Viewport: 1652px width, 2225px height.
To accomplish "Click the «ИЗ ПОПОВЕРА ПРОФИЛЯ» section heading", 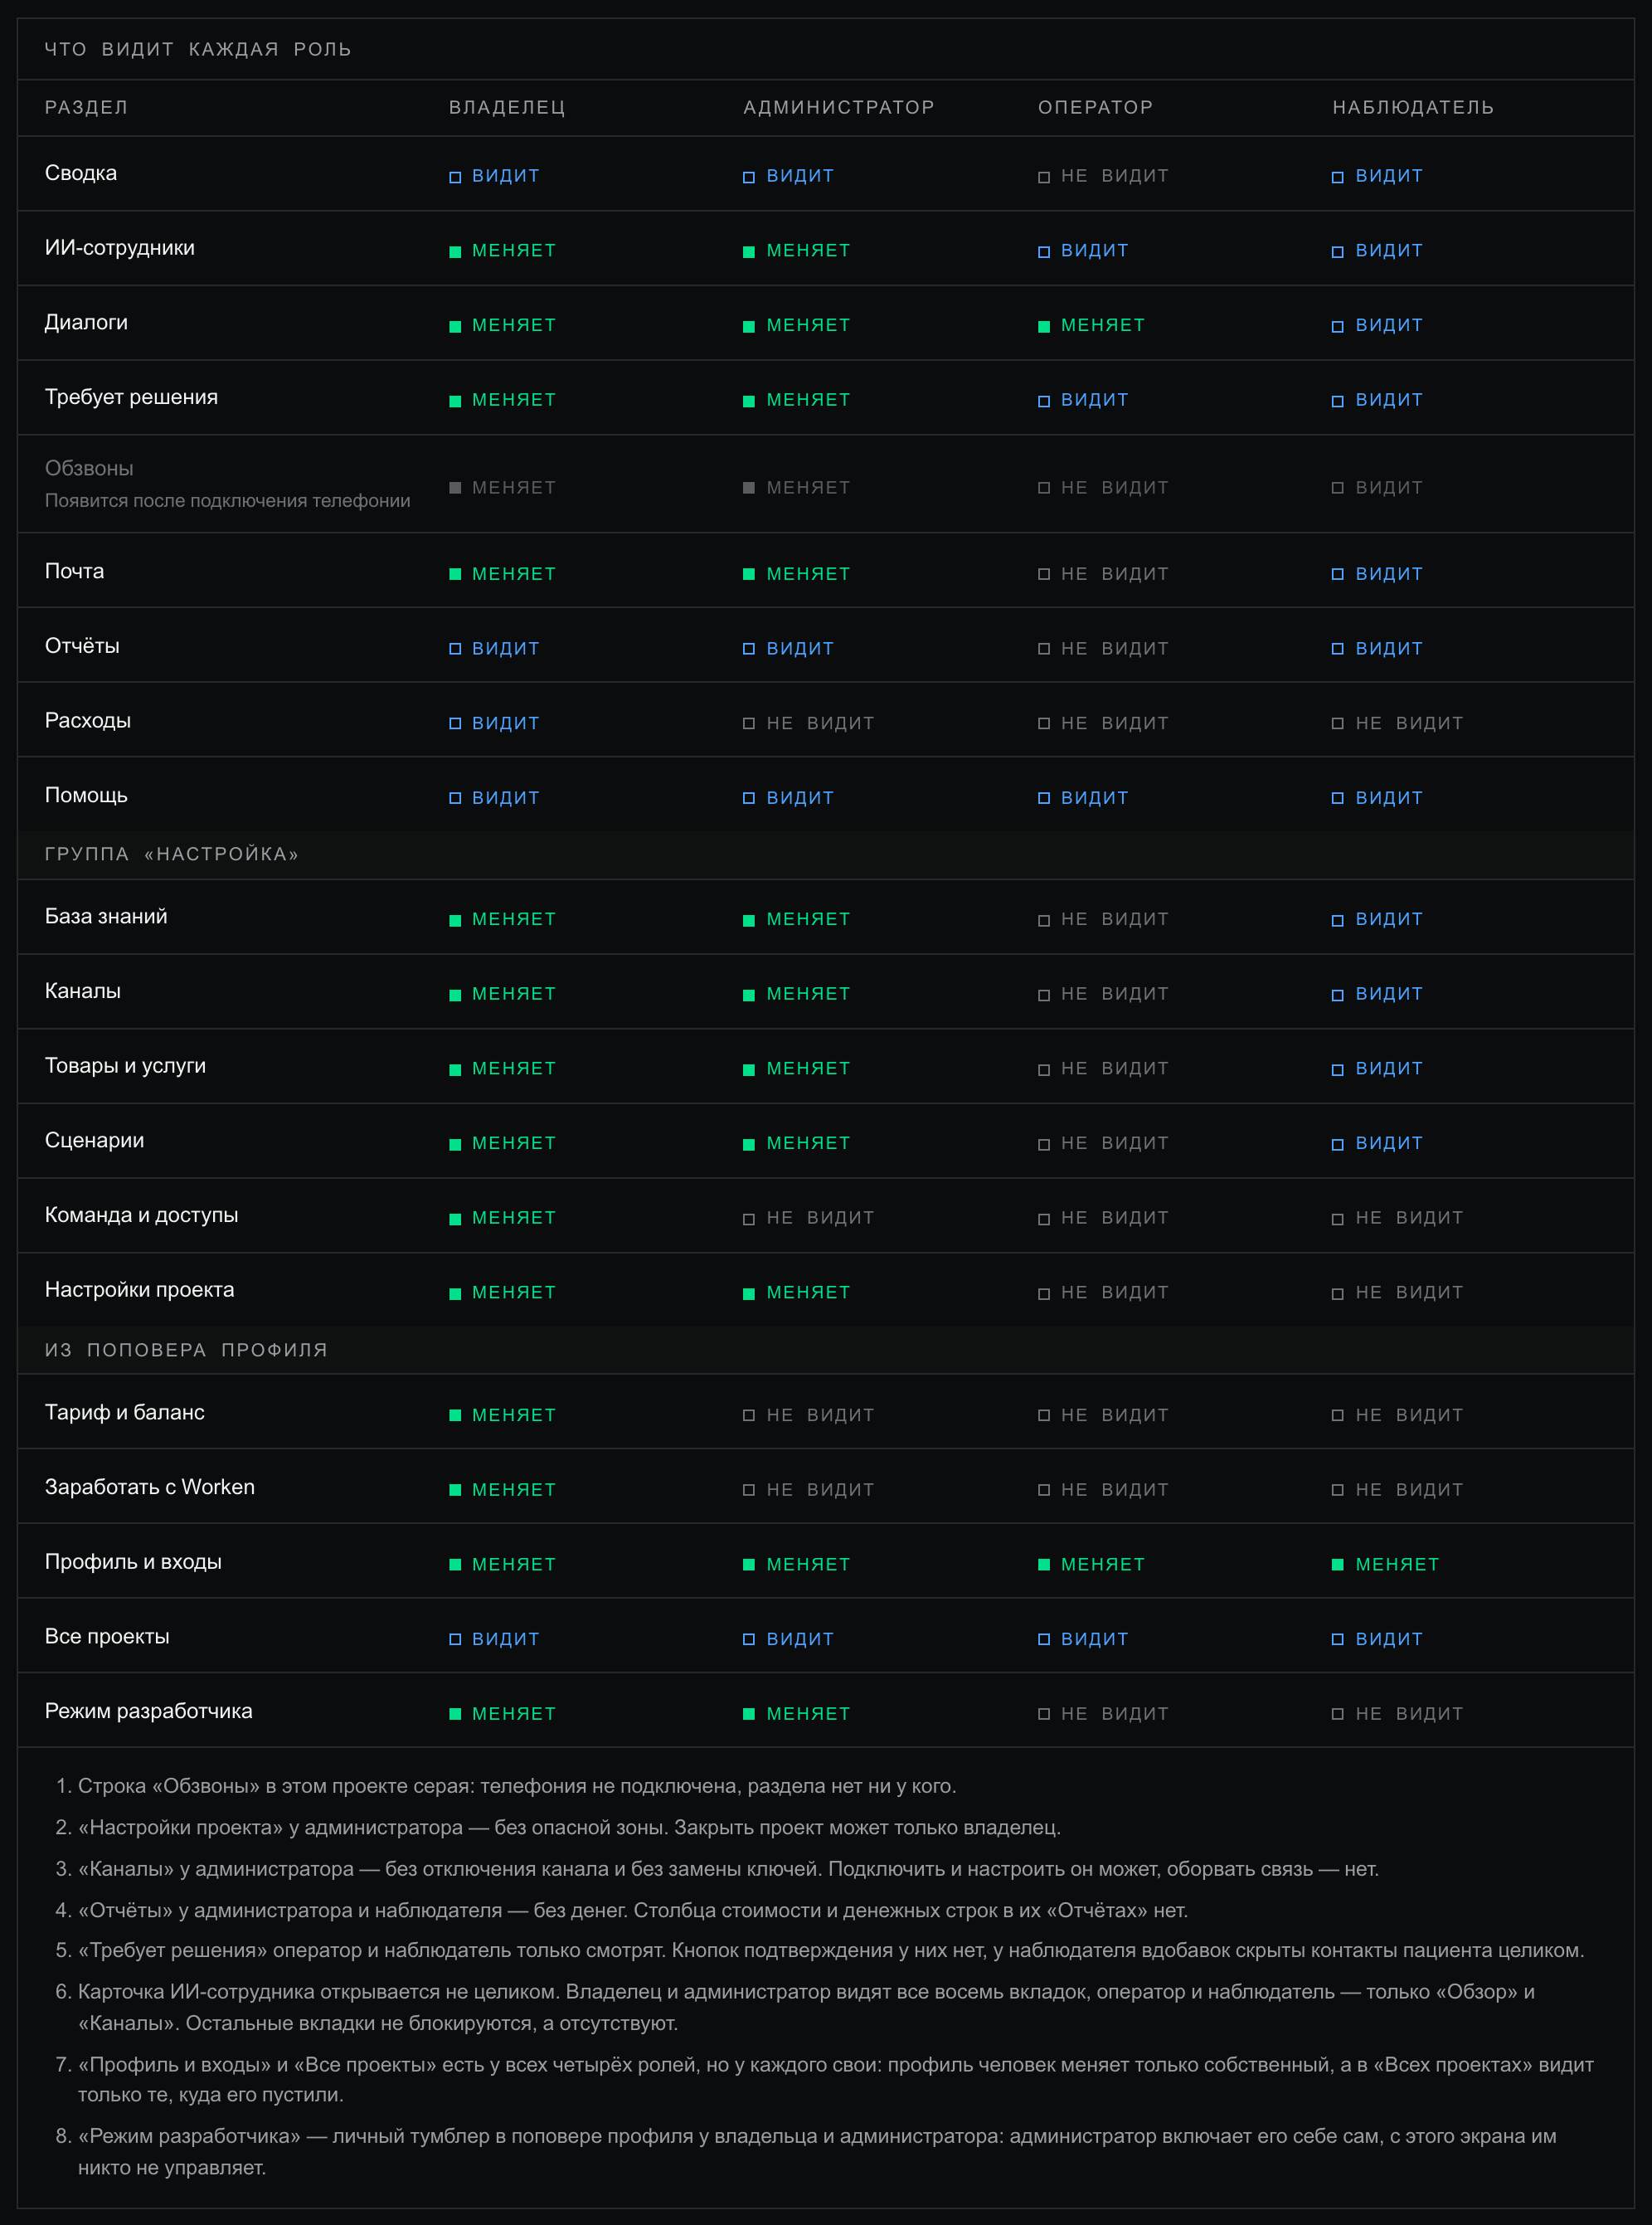I will [x=186, y=1351].
